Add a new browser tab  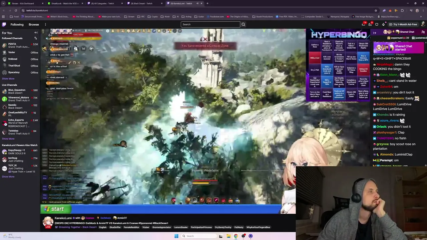[x=207, y=3]
